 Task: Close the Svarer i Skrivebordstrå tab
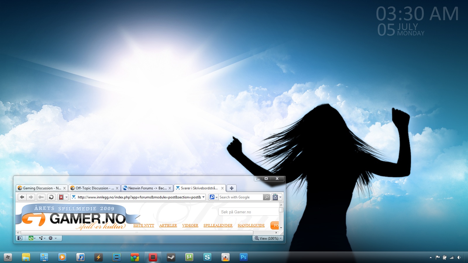click(222, 188)
